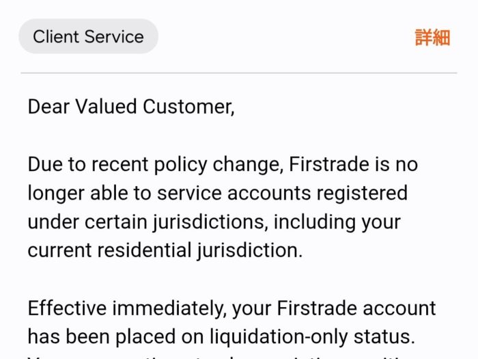
Task: Click the phrase "current residential jurisdiction"
Action: tap(163, 250)
